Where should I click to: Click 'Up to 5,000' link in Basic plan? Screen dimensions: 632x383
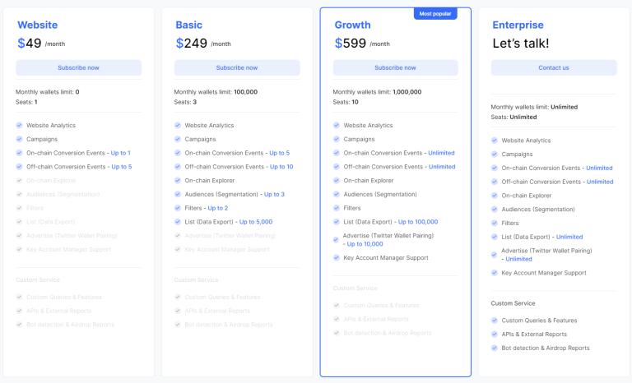pos(255,222)
